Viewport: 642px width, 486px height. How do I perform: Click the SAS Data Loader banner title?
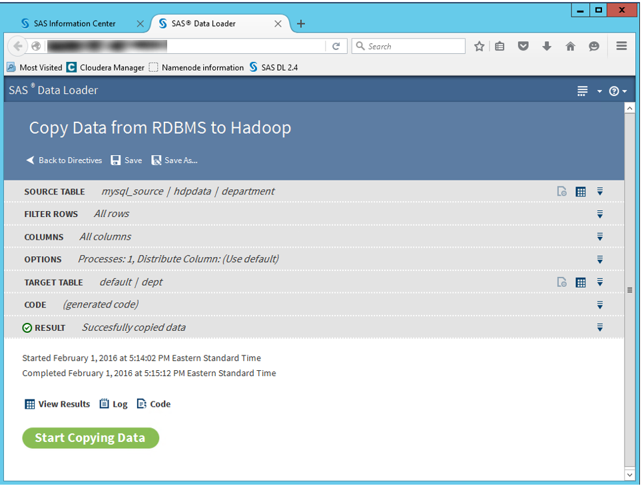point(53,90)
